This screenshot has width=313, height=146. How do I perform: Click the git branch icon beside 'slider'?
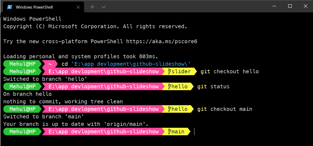click(170, 71)
